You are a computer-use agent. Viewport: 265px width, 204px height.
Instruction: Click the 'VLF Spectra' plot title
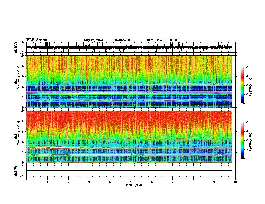pyautogui.click(x=38, y=40)
